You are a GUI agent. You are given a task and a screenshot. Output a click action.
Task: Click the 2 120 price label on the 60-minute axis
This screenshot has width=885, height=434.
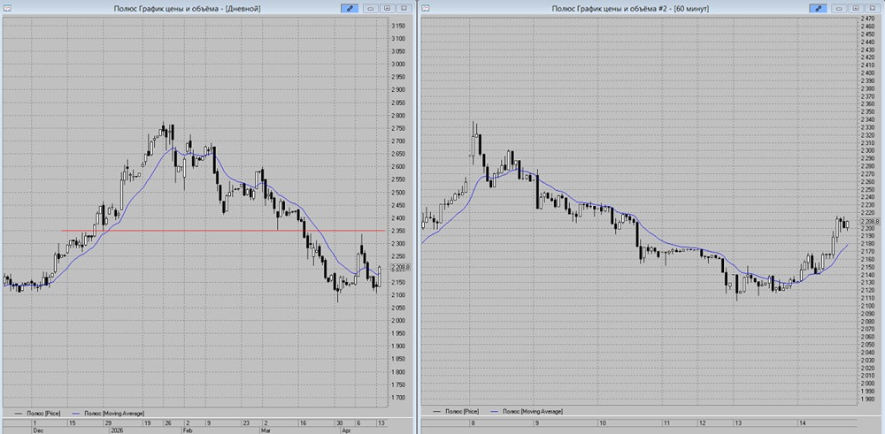[867, 290]
